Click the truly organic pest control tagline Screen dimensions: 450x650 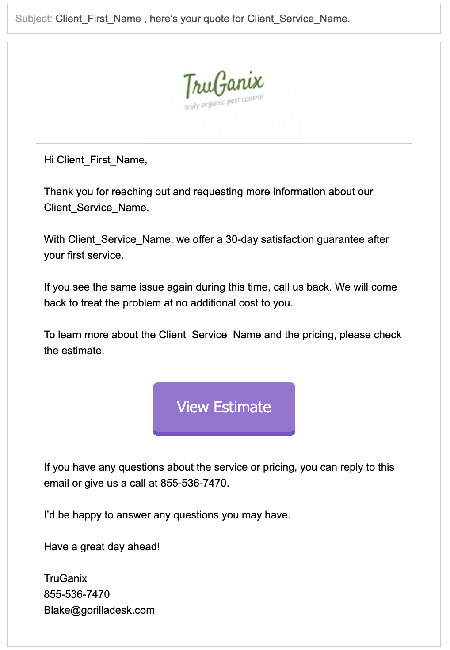click(x=224, y=102)
